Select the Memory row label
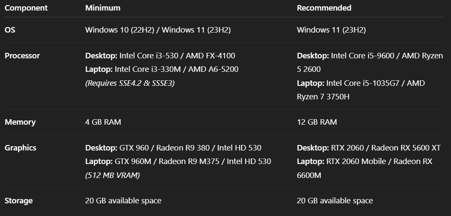This screenshot has width=451, height=216. click(x=20, y=122)
